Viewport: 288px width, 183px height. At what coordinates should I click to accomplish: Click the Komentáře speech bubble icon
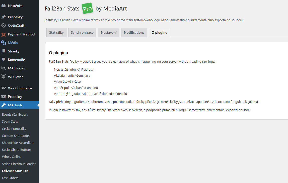pos(4,60)
